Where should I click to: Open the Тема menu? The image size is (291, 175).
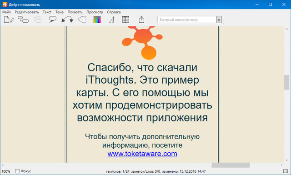click(60, 12)
